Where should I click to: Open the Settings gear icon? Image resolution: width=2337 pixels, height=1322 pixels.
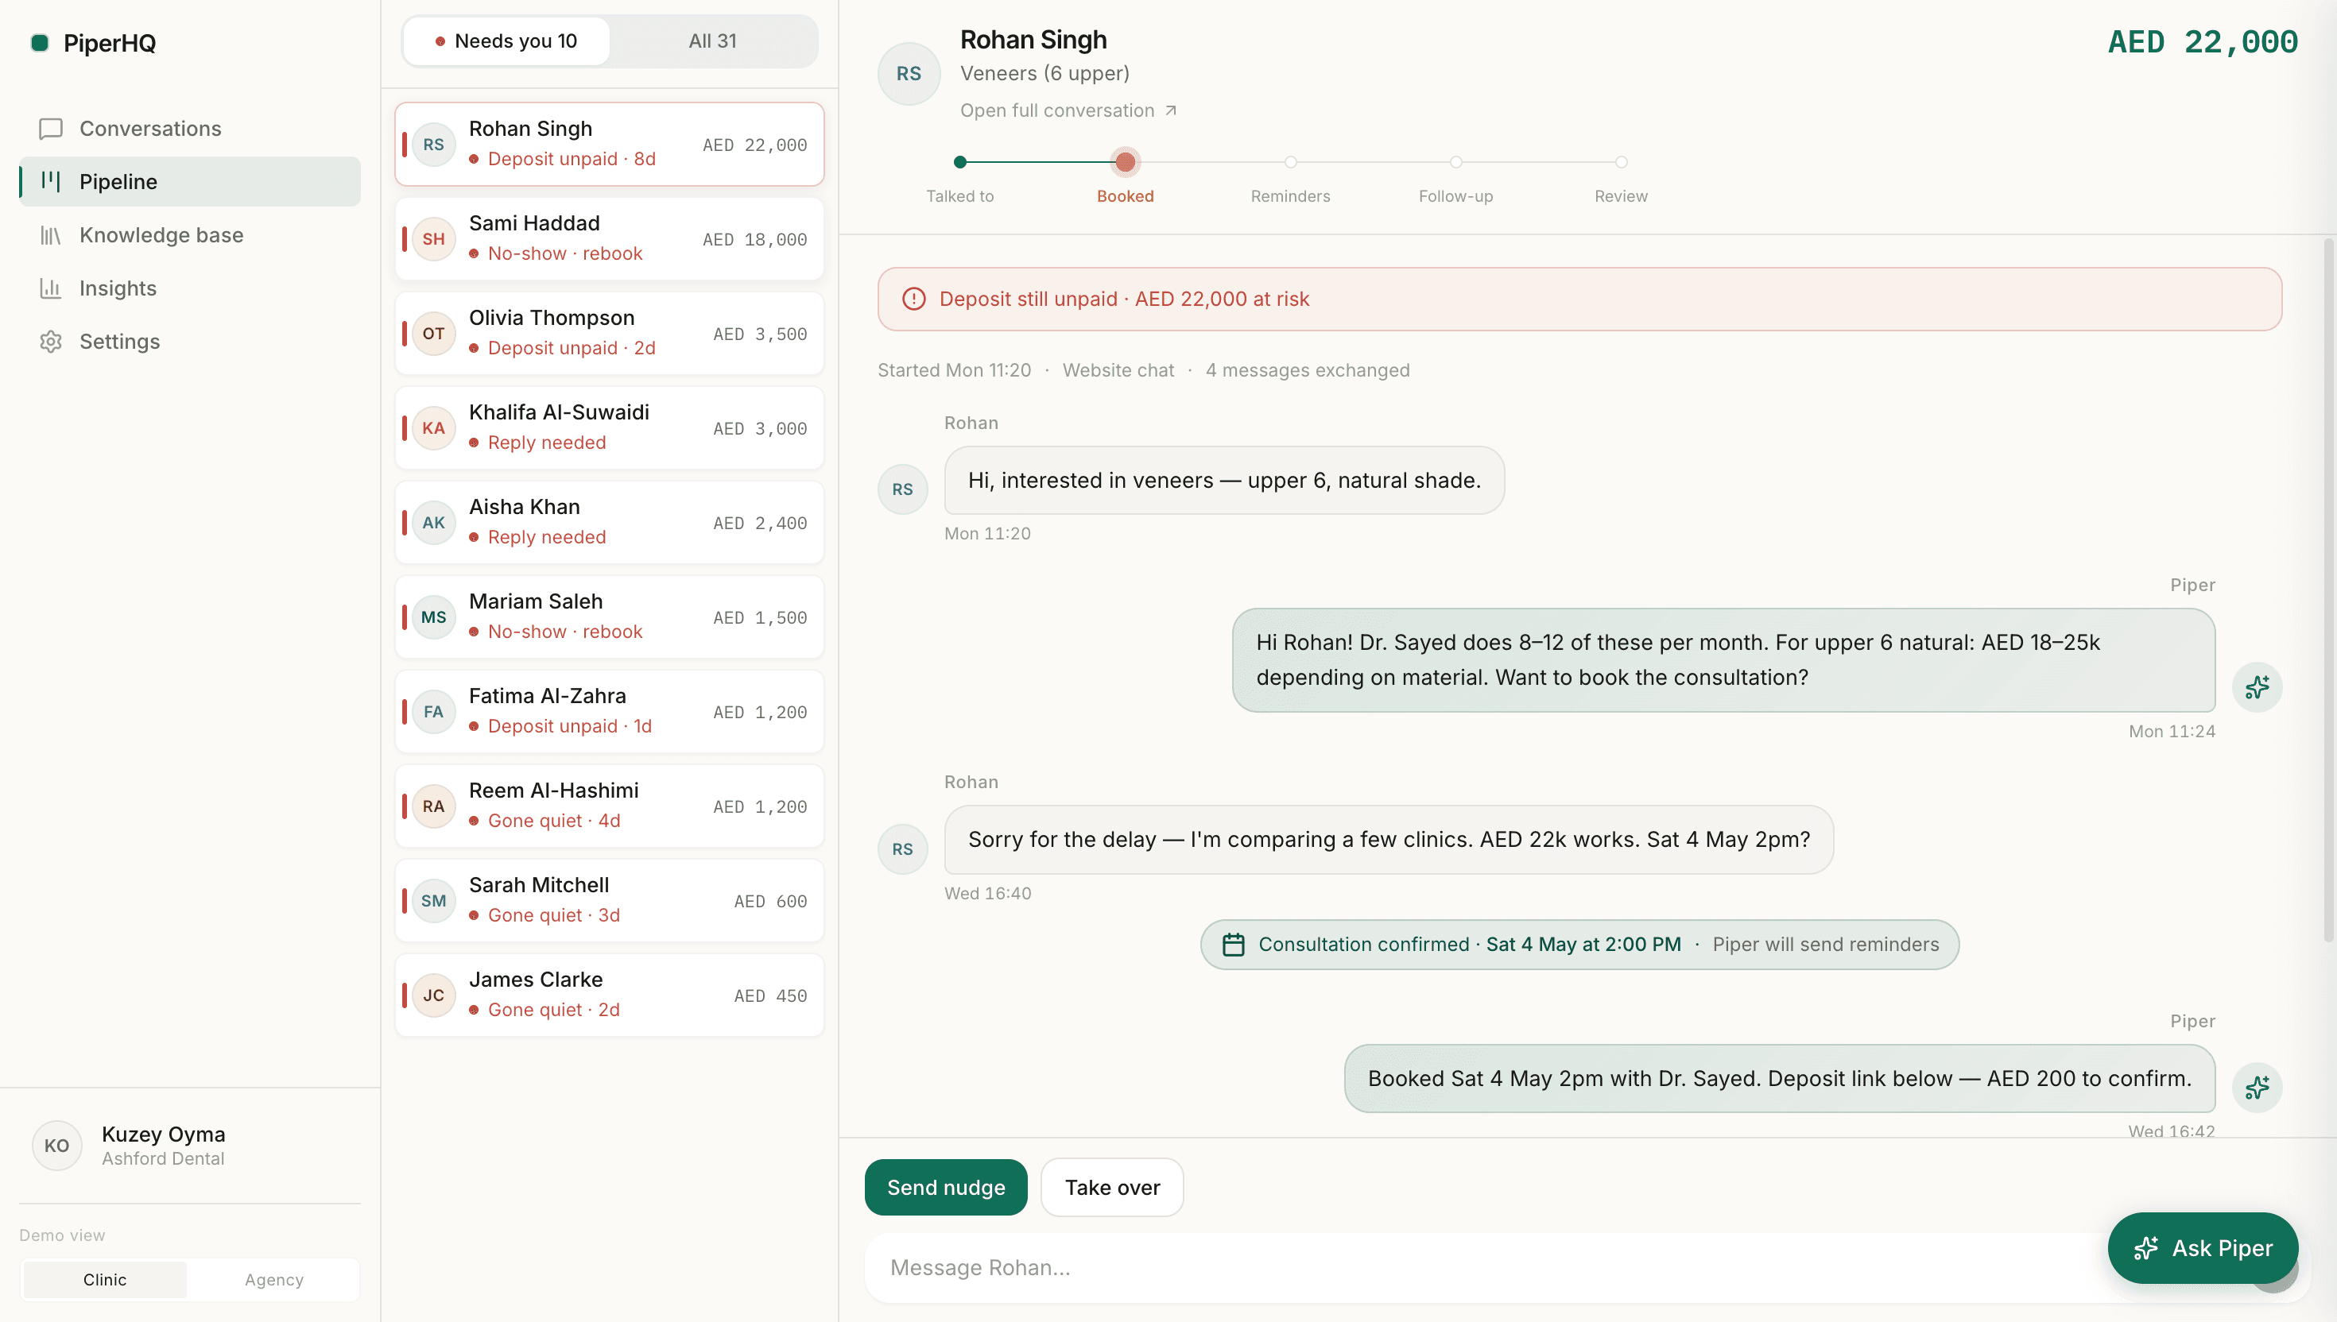point(51,342)
